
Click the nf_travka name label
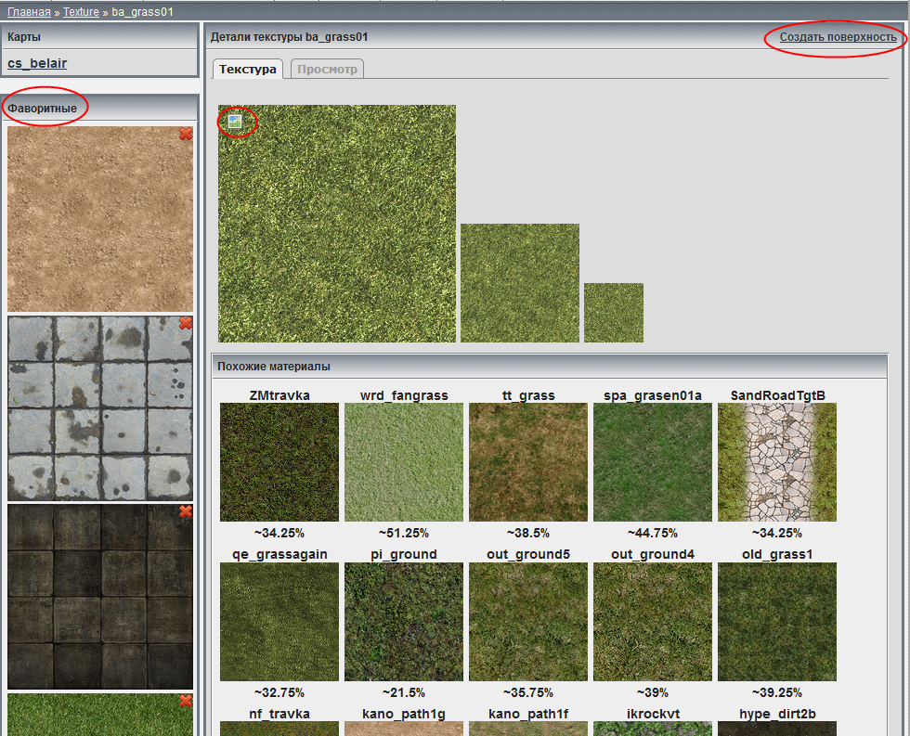point(279,714)
